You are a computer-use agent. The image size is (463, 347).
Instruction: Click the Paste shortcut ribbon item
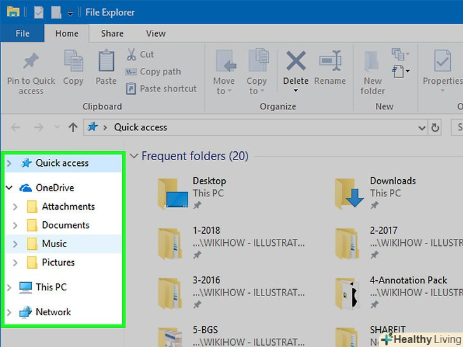click(x=161, y=88)
